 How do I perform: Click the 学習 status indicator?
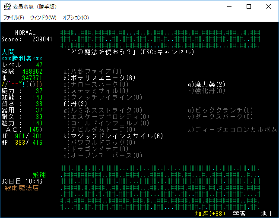click(240, 214)
